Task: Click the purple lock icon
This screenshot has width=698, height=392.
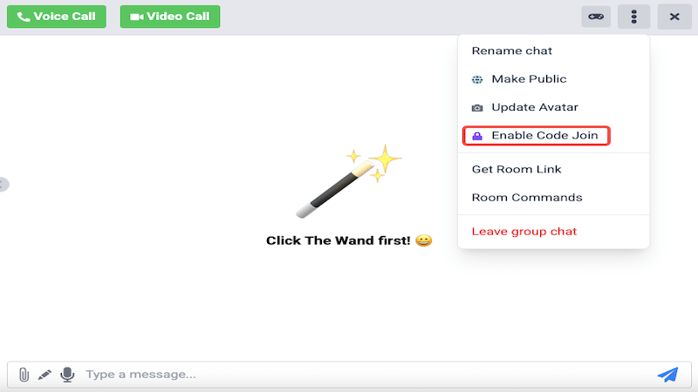Action: pos(477,136)
